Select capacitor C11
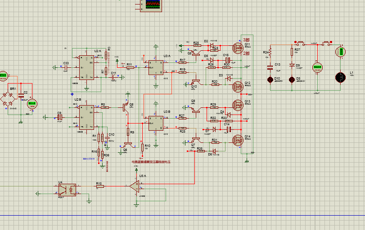 coord(113,77)
